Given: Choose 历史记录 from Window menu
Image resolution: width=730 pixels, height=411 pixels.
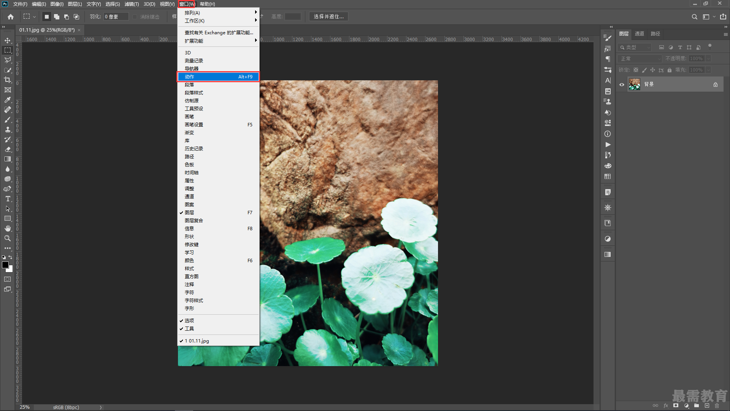Looking at the screenshot, I should pos(219,149).
